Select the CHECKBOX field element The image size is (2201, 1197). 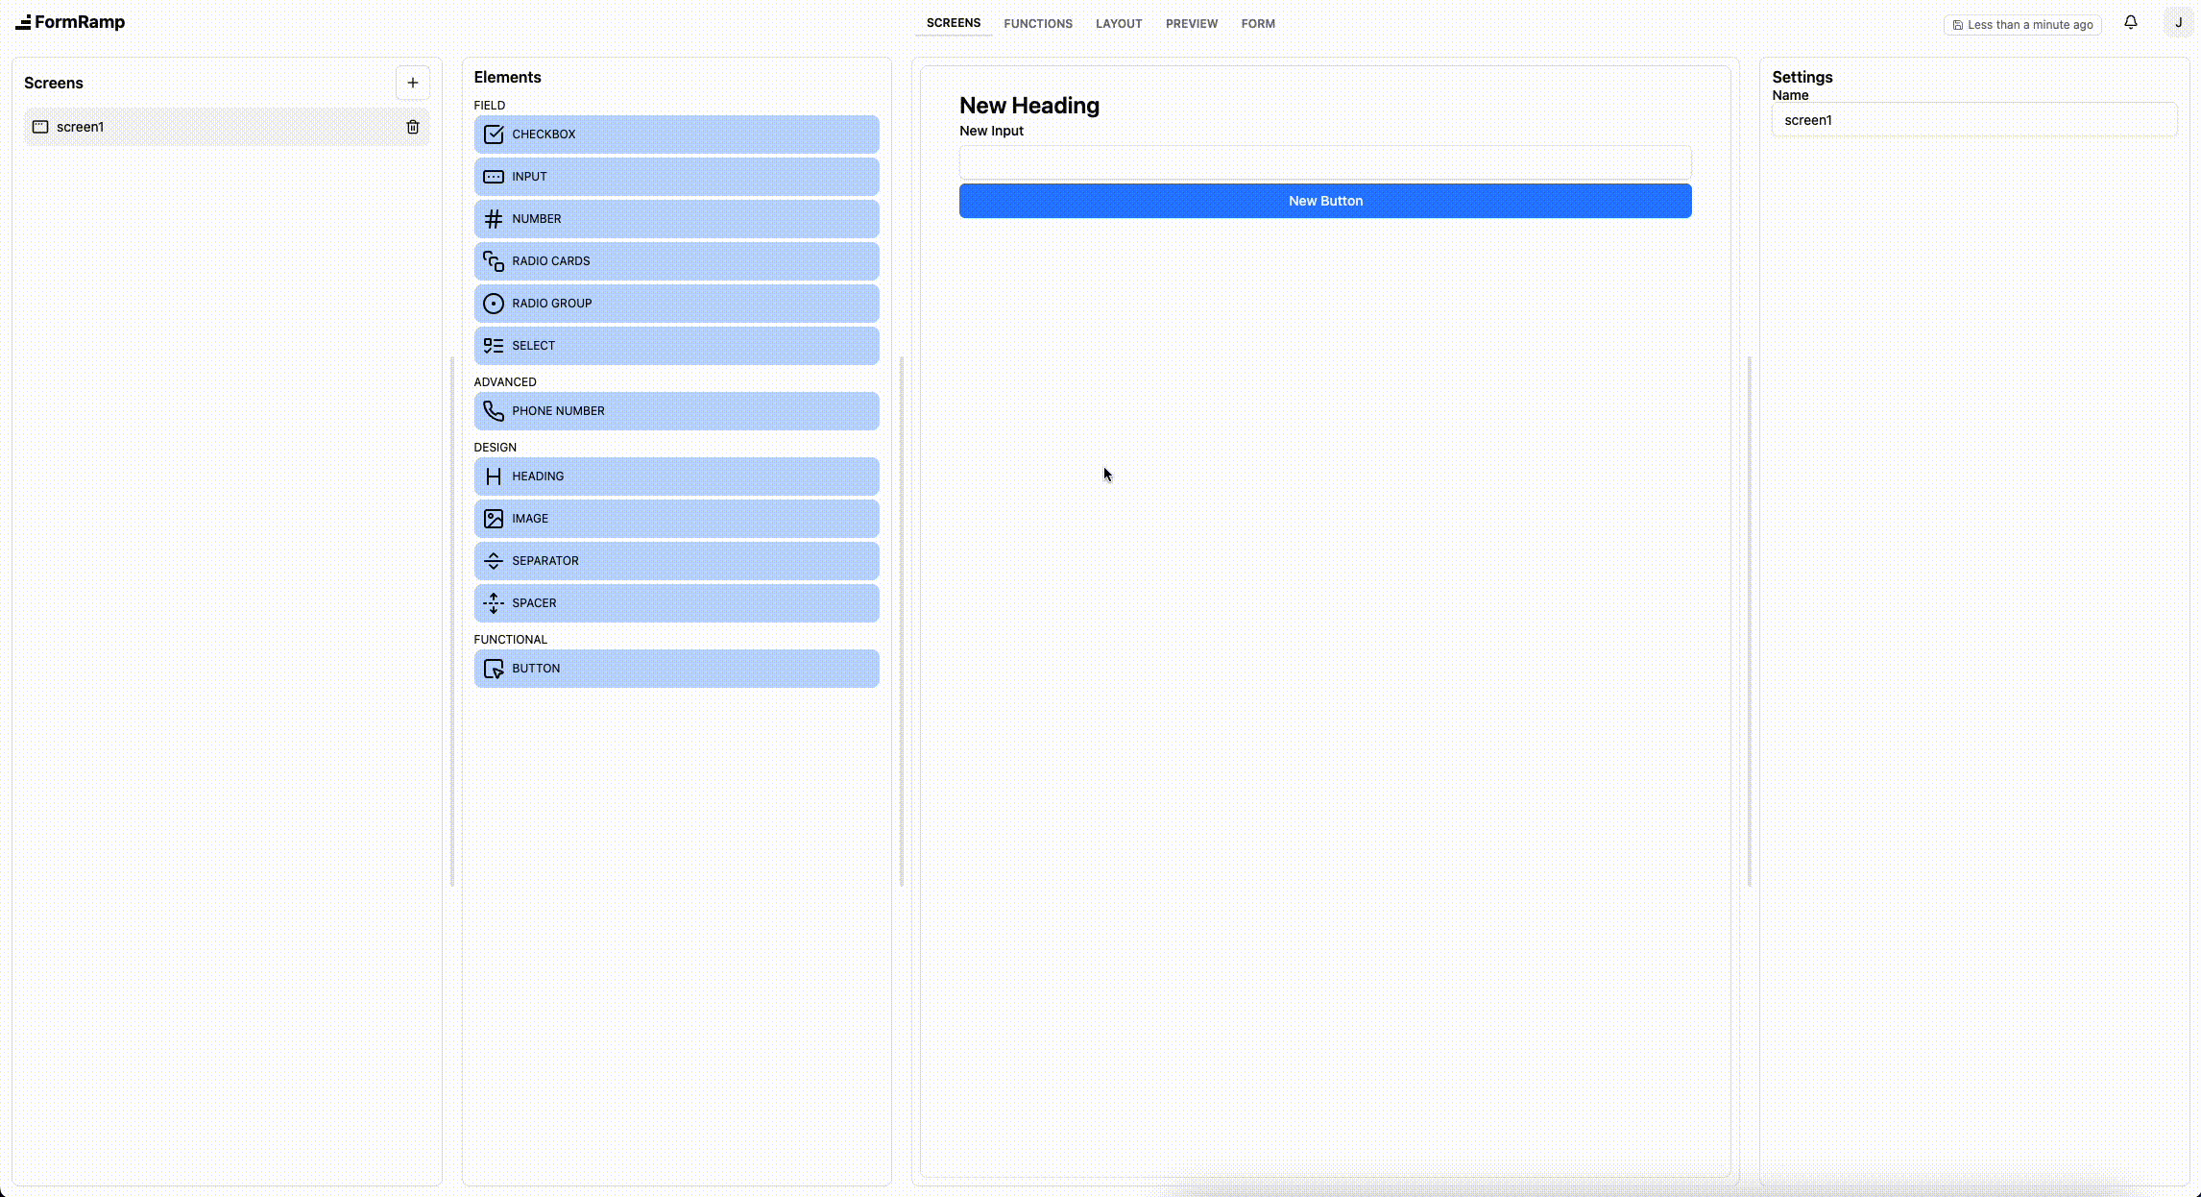pos(676,134)
